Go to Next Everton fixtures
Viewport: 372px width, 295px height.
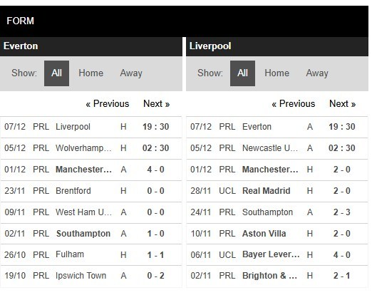(x=156, y=104)
